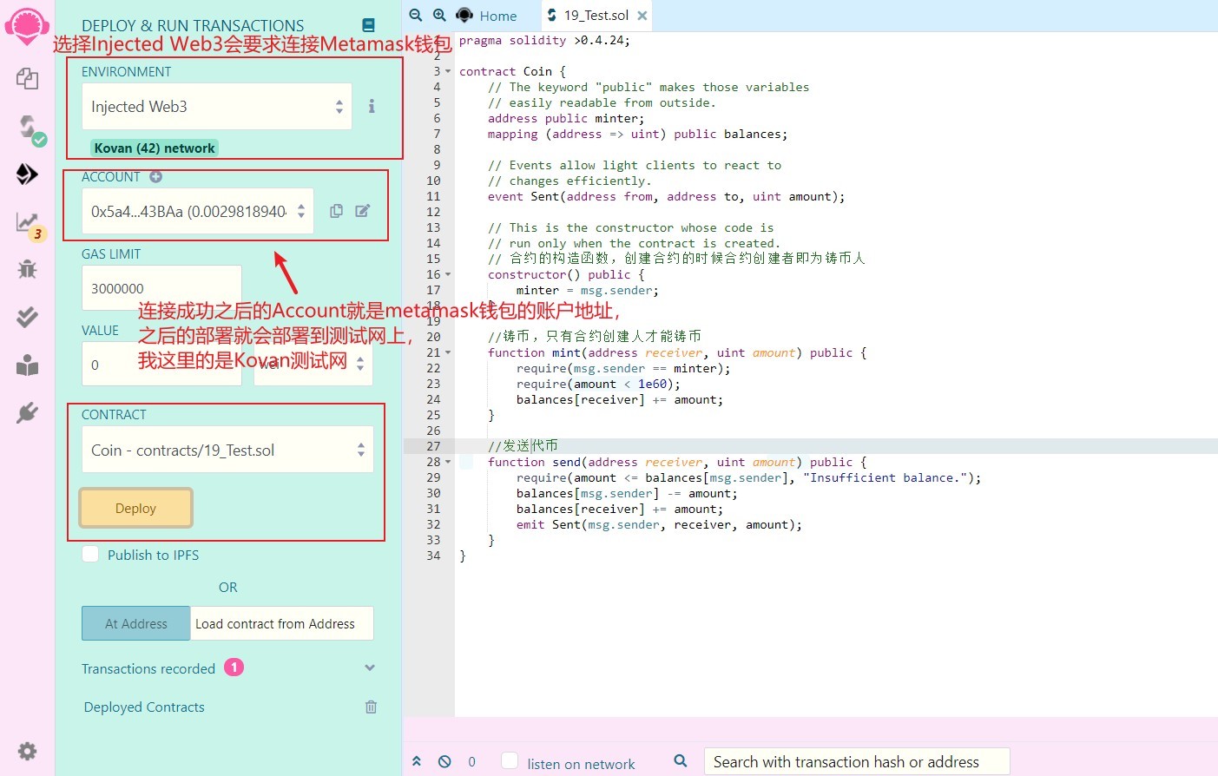Open the learning book-reader sidebar icon
Screen dimensions: 1218x776
coord(27,365)
